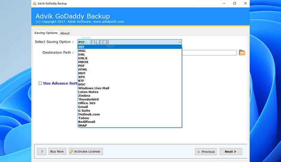Pick DOC from the saving options
The image size is (281, 162).
(130, 85)
